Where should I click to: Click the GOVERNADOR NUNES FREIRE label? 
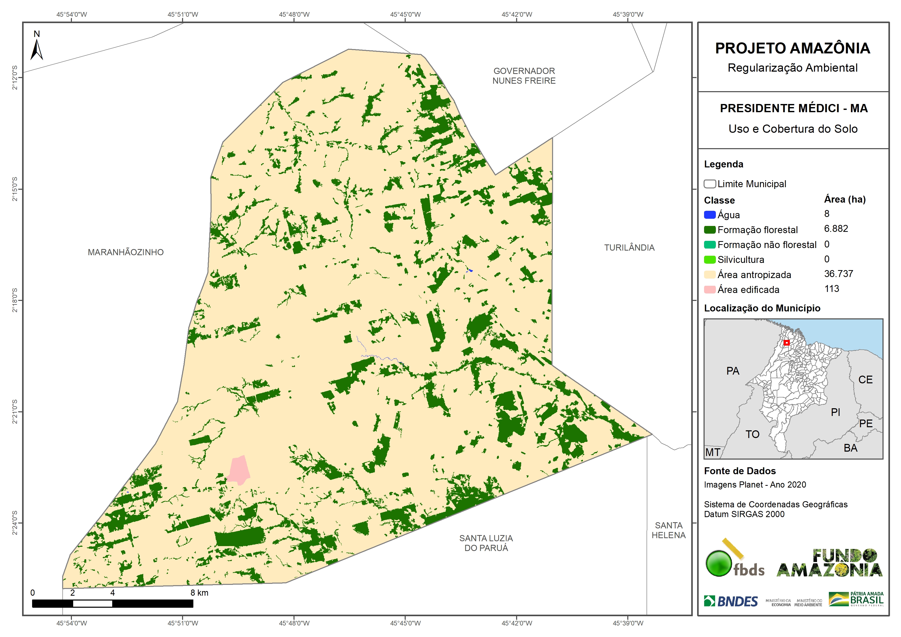524,76
